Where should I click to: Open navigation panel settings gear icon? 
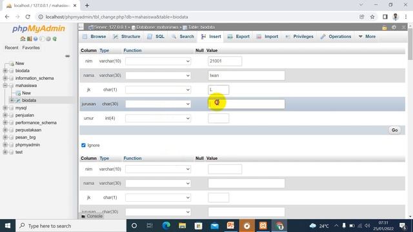pos(48,39)
